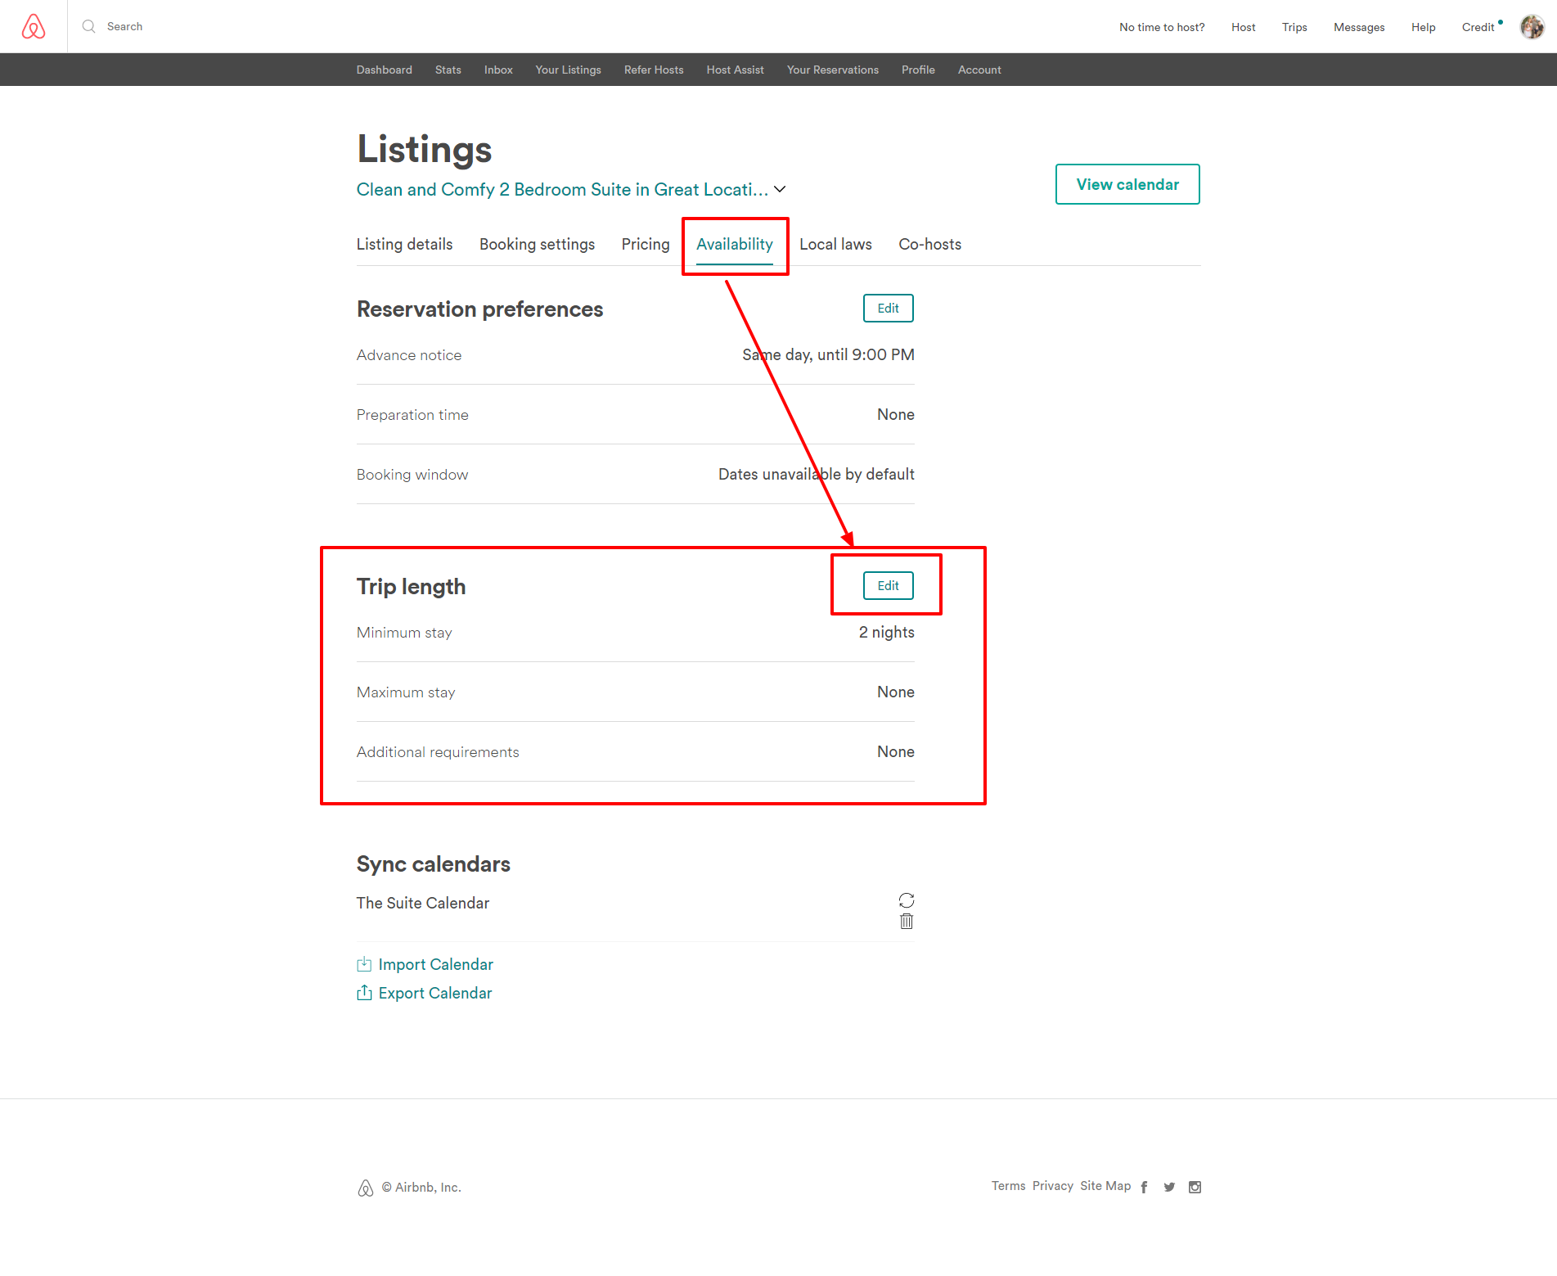Click the Site Map footer link
This screenshot has height=1276, width=1557.
click(x=1105, y=1185)
